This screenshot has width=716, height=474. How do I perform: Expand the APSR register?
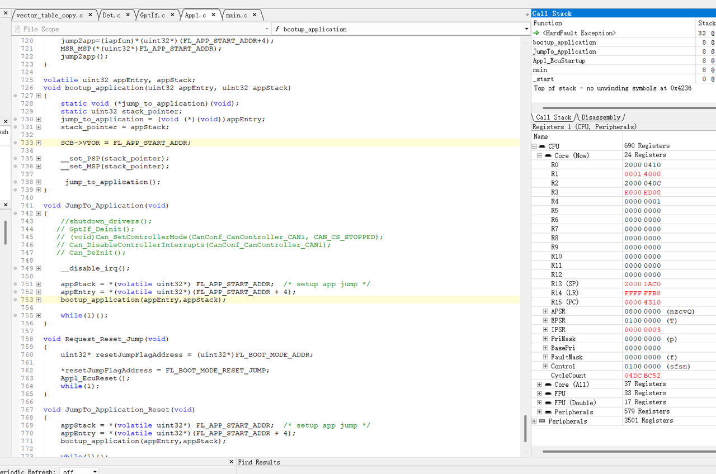point(545,311)
